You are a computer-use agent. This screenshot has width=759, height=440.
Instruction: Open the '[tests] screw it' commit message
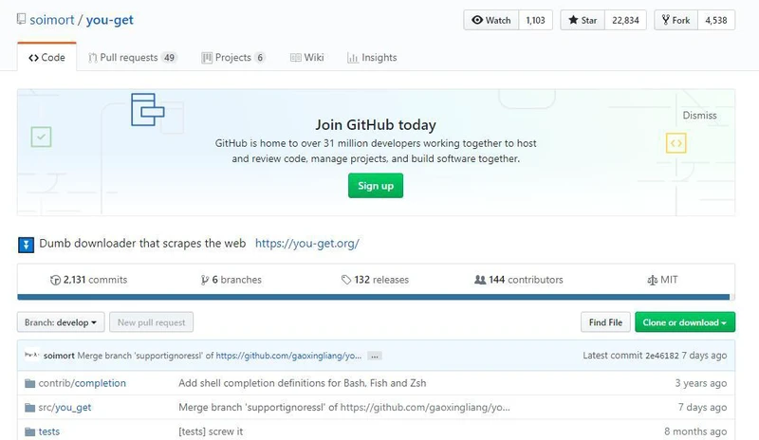(211, 431)
